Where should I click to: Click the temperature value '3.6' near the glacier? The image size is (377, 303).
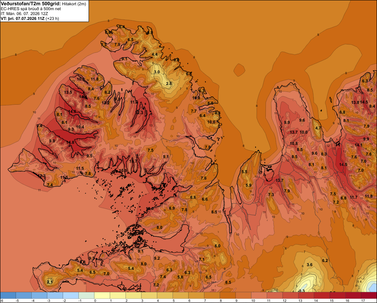point(310,265)
